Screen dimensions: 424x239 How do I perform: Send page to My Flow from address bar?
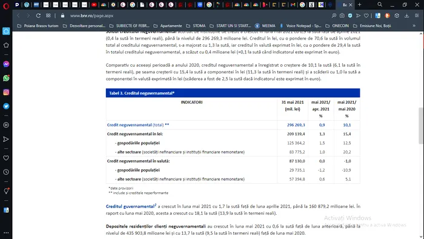[x=359, y=16]
